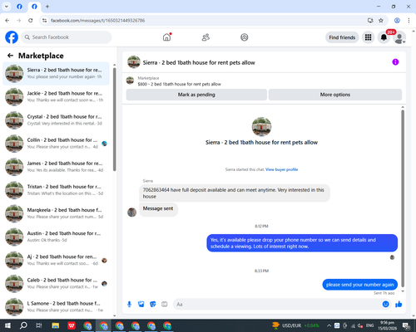This screenshot has height=332, width=416.
Task: Open the tab search dropdown arrow
Action: click(7, 7)
